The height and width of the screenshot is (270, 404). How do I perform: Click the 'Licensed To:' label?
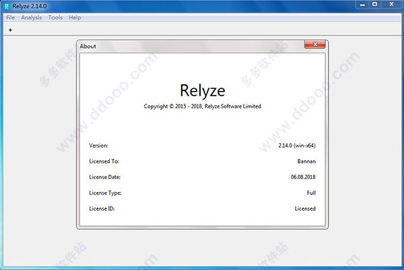[x=104, y=162]
